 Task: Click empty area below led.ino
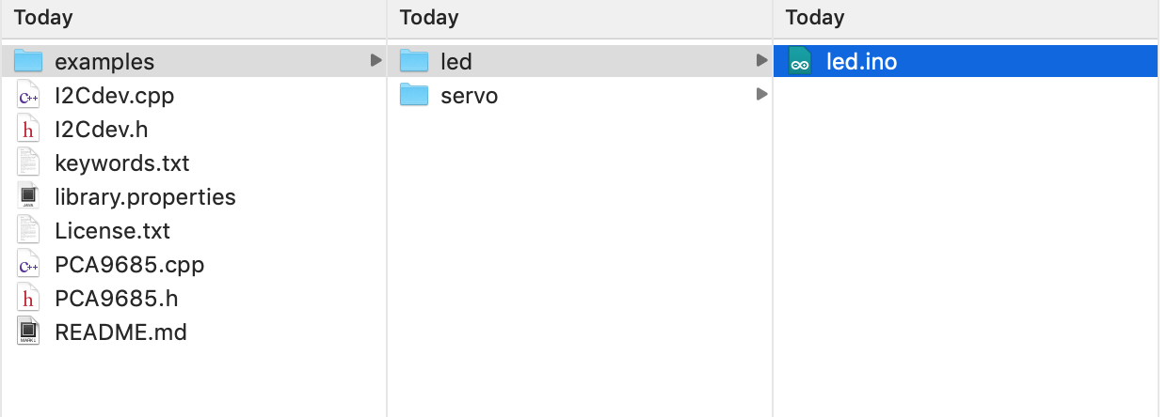[x=966, y=244]
